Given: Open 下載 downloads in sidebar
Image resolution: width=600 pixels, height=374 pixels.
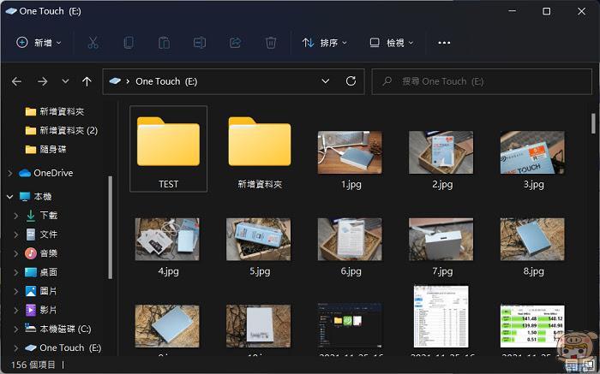Looking at the screenshot, I should pyautogui.click(x=41, y=216).
